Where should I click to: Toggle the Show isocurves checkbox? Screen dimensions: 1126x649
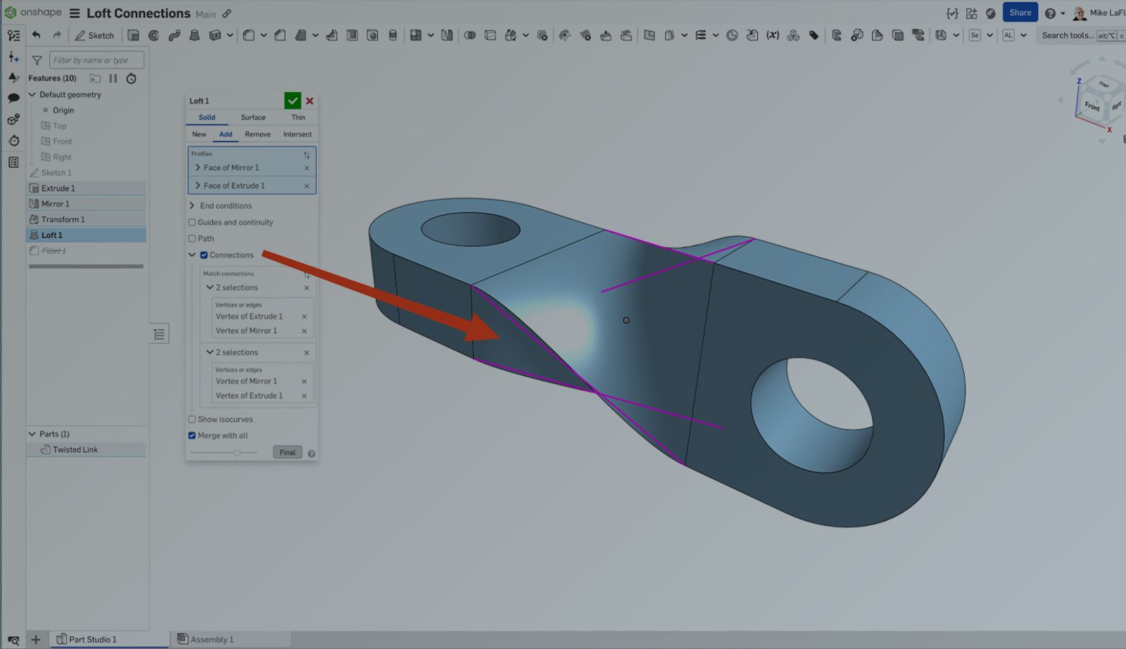click(191, 419)
